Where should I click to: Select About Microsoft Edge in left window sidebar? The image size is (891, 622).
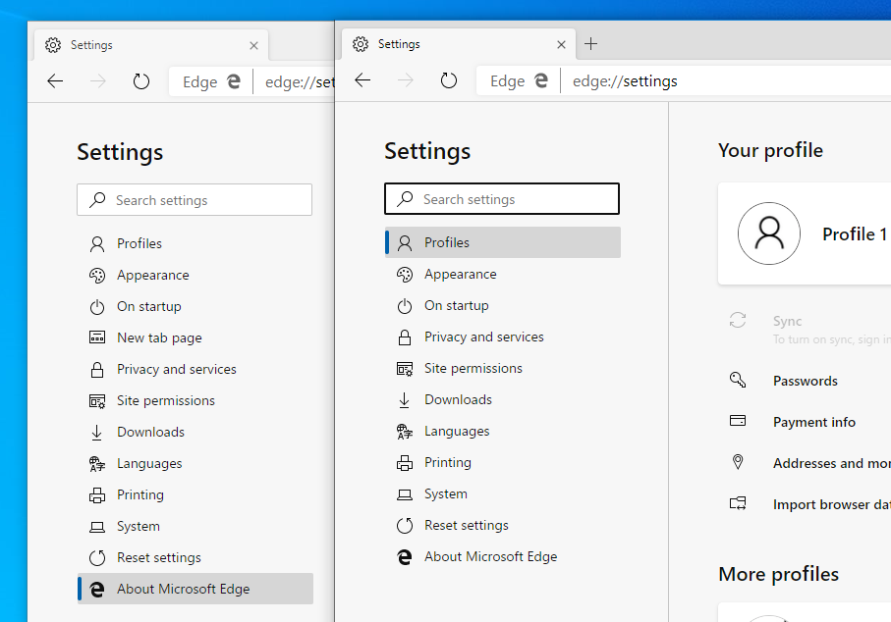click(x=195, y=589)
